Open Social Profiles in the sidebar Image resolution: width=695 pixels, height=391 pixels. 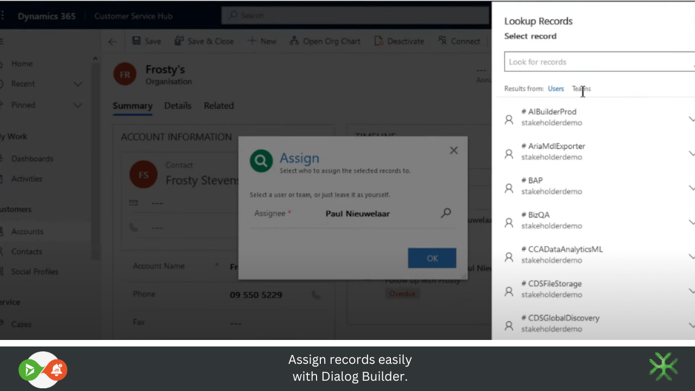(35, 272)
